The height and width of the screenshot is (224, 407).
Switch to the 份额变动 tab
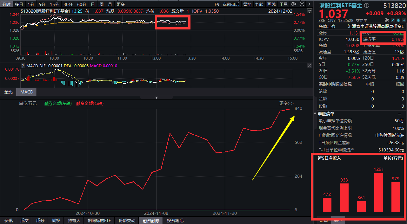[127, 221]
